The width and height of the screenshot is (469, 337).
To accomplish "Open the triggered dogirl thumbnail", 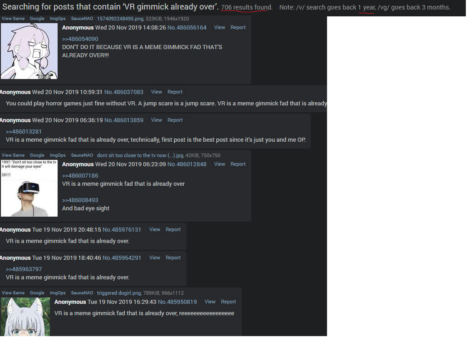I will (x=25, y=317).
